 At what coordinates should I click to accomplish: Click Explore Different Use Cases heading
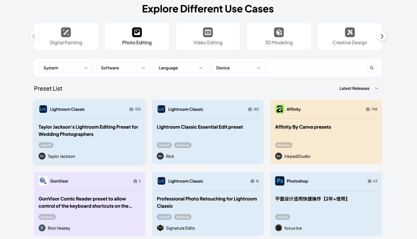coord(208,9)
